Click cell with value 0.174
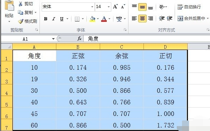This screenshot has height=131, width=210. [78, 67]
